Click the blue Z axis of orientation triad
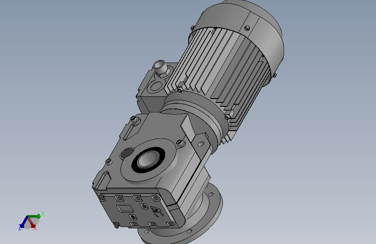 click(24, 222)
